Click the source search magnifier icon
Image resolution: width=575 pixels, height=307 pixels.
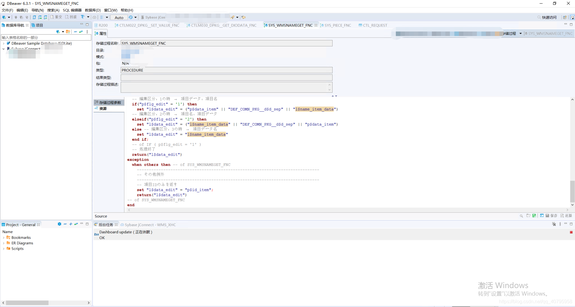[x=521, y=216]
